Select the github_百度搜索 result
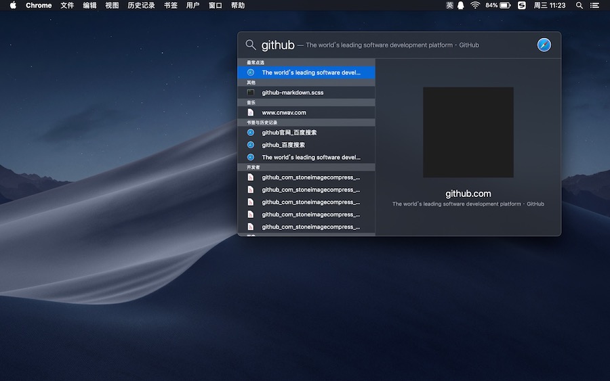The height and width of the screenshot is (381, 610). (x=306, y=145)
